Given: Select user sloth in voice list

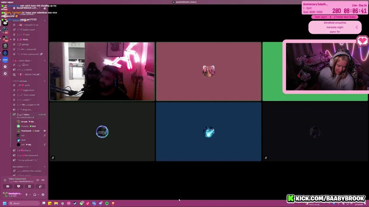Looking at the screenshot, I should coord(31,140).
